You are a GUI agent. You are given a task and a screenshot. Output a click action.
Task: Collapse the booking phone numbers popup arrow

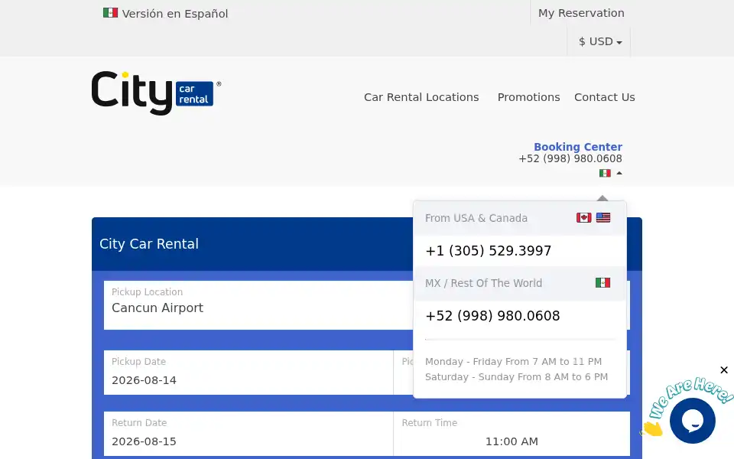(619, 174)
